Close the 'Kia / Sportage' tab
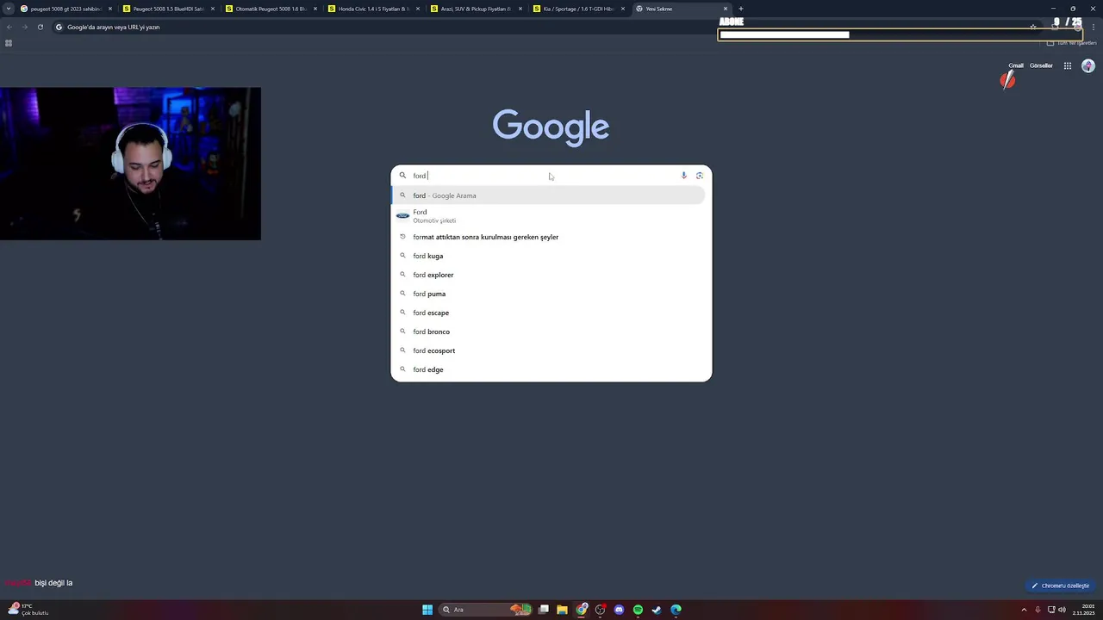The height and width of the screenshot is (620, 1103). [623, 9]
